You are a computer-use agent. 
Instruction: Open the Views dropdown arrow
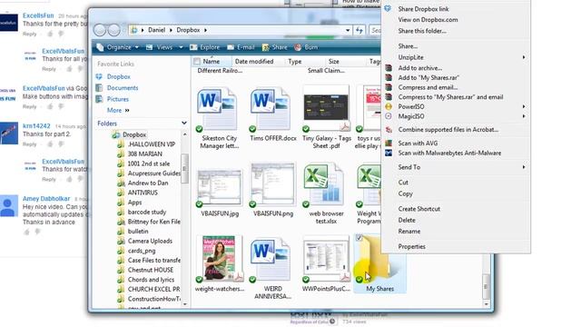[181, 47]
